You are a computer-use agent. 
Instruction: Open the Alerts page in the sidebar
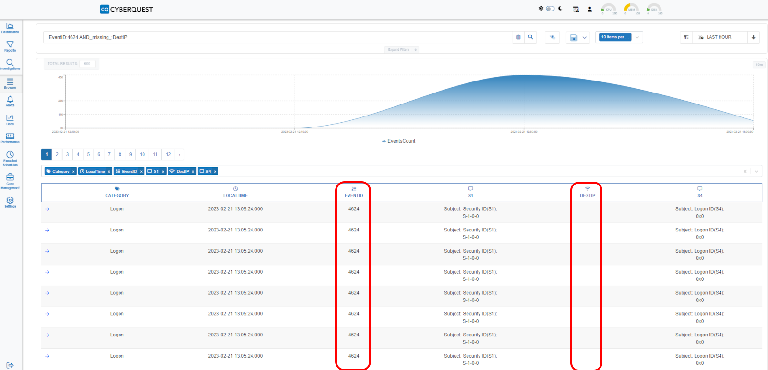10,101
